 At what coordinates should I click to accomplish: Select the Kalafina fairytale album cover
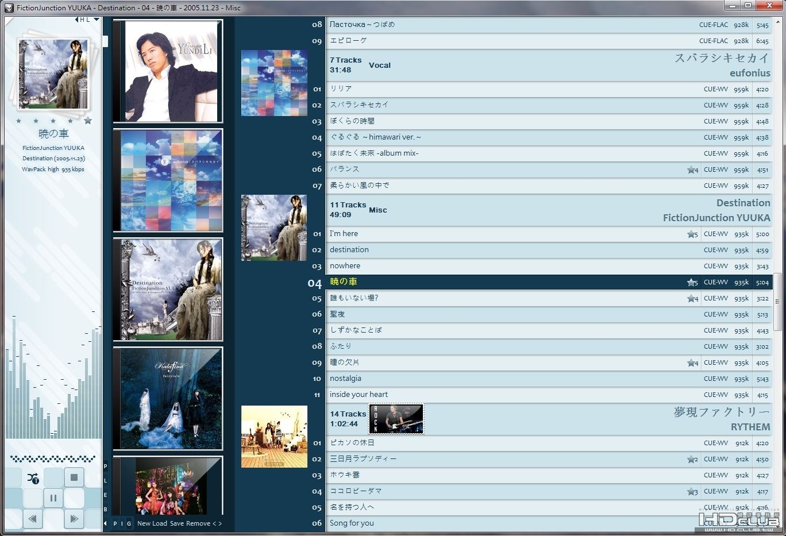[168, 398]
